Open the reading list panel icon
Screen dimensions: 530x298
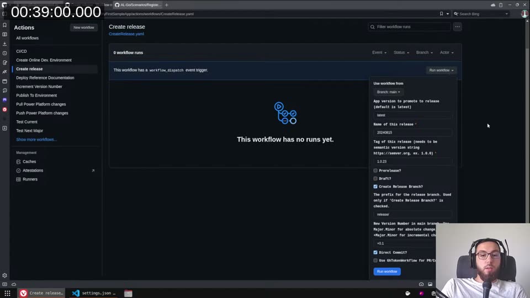(x=5, y=34)
